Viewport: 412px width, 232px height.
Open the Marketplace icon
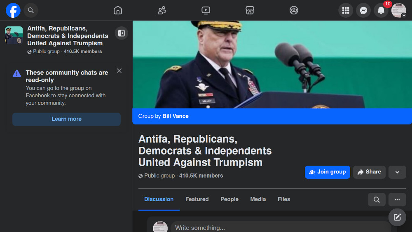tap(250, 10)
